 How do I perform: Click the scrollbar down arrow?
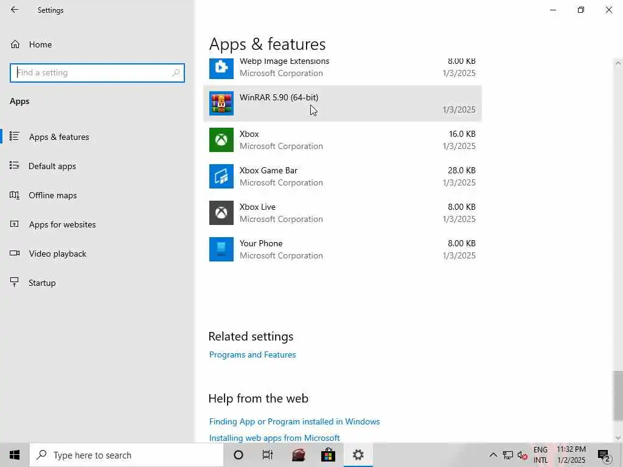(x=618, y=438)
